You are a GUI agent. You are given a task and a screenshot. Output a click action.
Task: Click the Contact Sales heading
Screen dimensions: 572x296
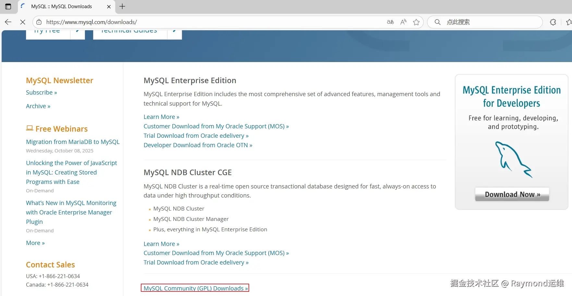pos(50,265)
